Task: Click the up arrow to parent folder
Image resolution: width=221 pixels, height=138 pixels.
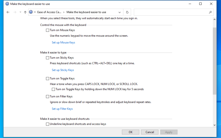Action: coord(25,12)
